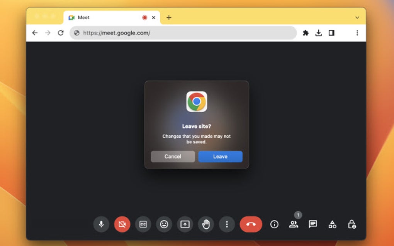Expand the tab search chevron
Screen dimensions: 394x246
(357, 18)
